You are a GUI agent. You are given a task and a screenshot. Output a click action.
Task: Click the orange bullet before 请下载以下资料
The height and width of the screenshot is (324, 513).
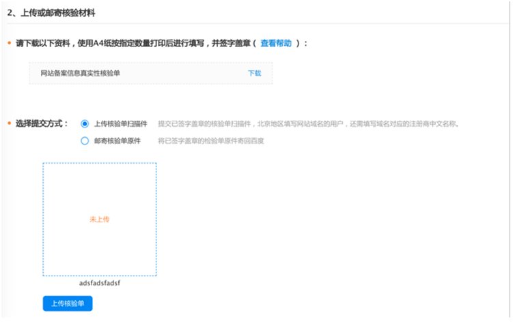pyautogui.click(x=10, y=43)
